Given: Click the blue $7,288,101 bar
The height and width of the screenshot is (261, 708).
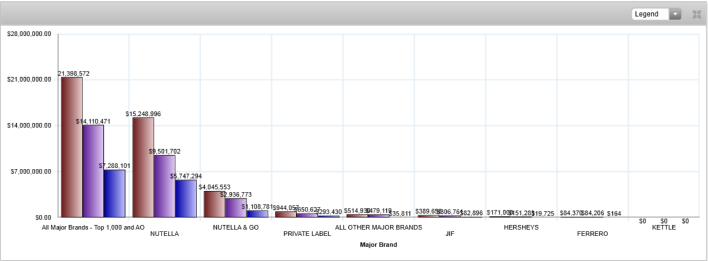Looking at the screenshot, I should 114,193.
